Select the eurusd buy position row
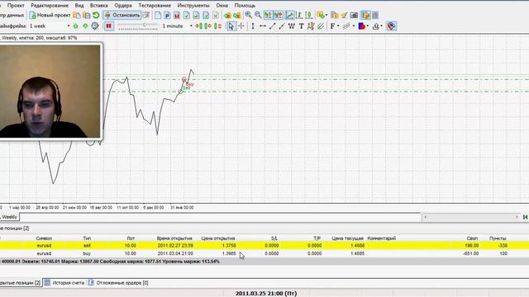Viewport: 529px width, 297px height. (264, 253)
